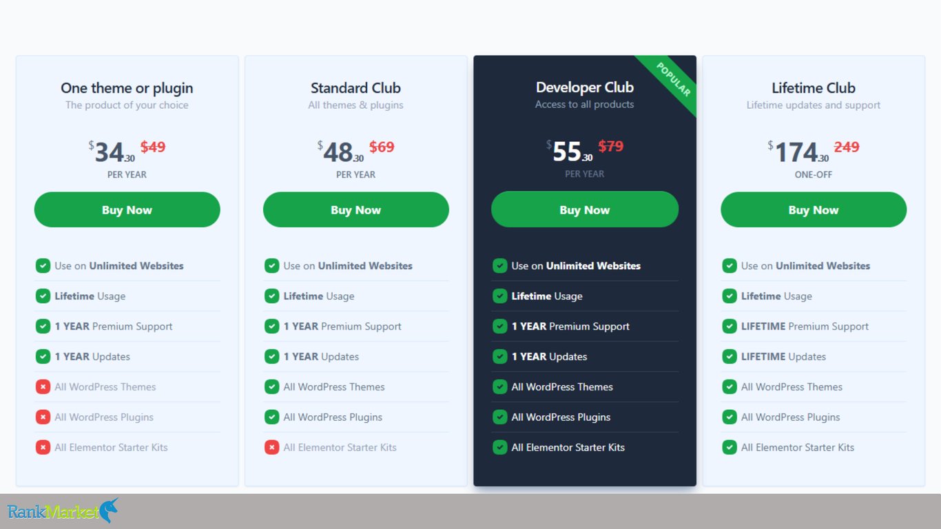Click Buy Now under Developer Club
The image size is (941, 529).
click(x=585, y=210)
